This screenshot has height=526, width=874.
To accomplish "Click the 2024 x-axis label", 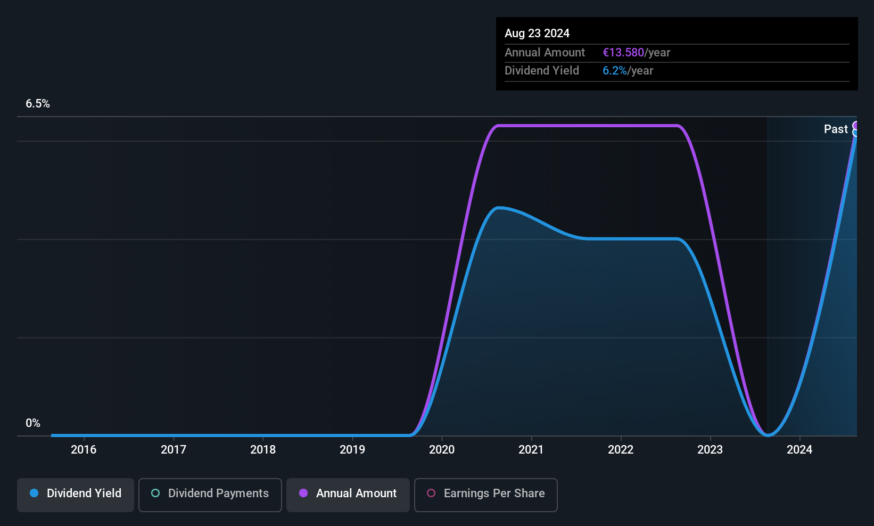I will 799,449.
